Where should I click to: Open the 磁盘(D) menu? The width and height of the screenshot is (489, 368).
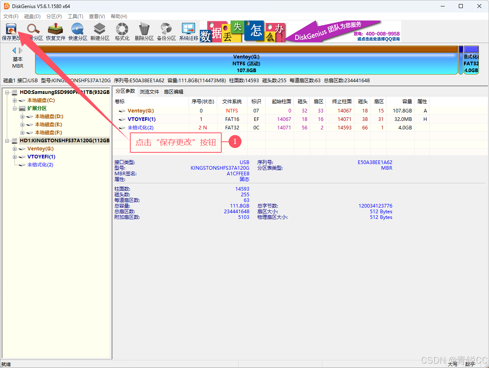[x=32, y=17]
